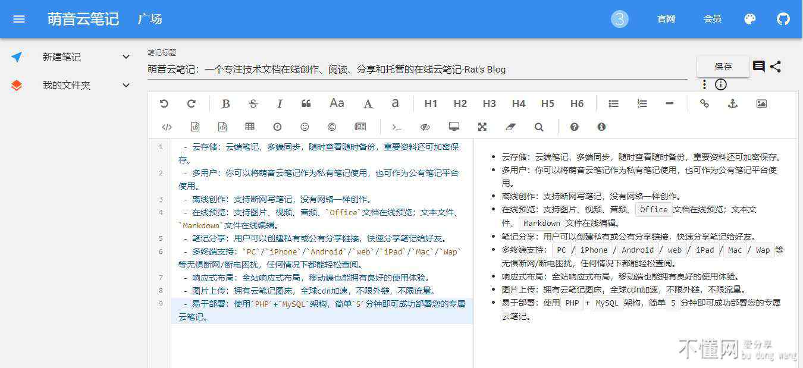
Task: Insert a table using the table icon
Action: tap(250, 127)
